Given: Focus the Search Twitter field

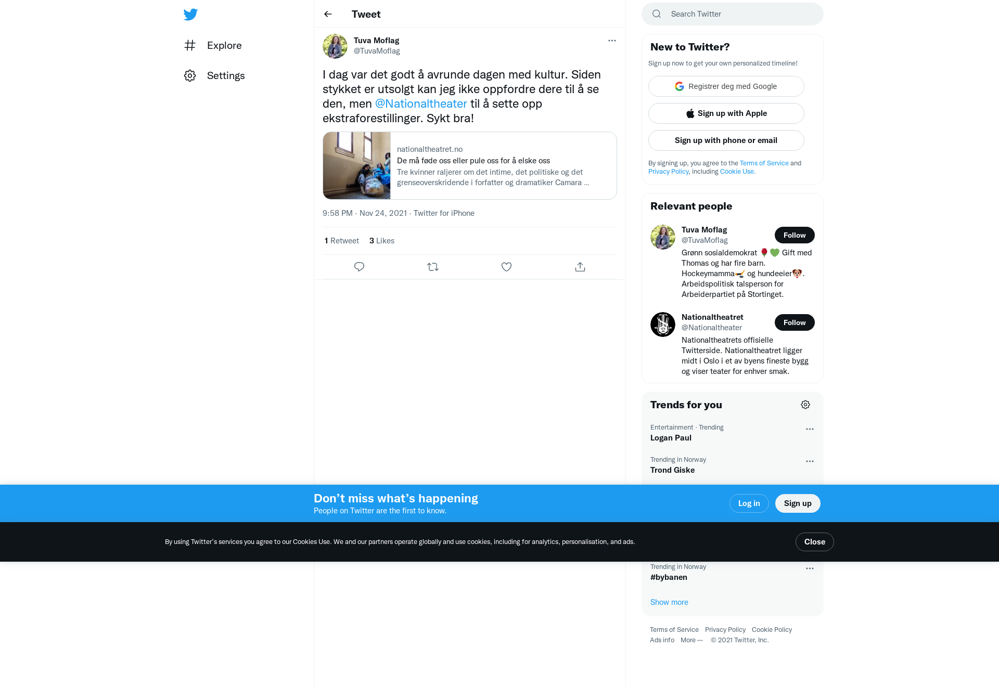Looking at the screenshot, I should 732,14.
